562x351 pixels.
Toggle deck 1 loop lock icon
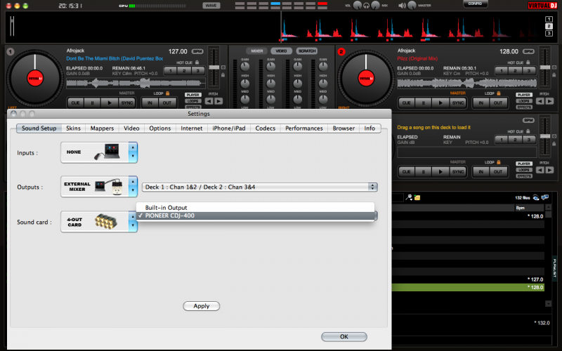167,93
